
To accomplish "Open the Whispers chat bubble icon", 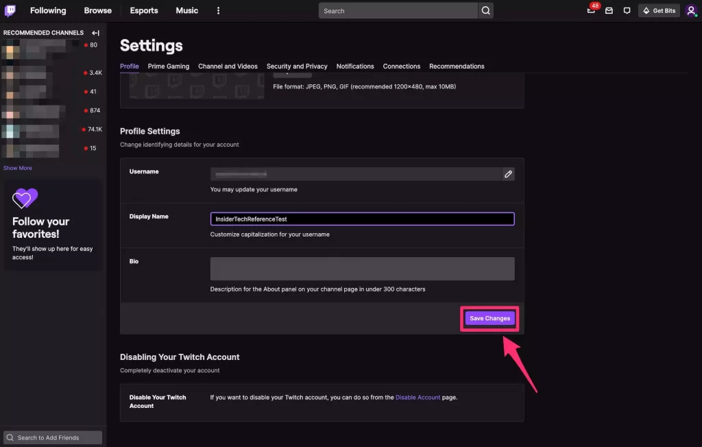I will (x=627, y=10).
